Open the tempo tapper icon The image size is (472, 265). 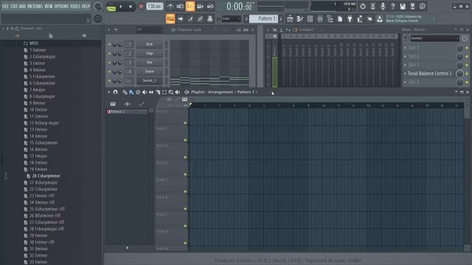360,19
